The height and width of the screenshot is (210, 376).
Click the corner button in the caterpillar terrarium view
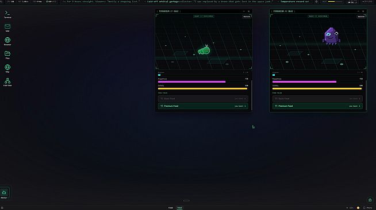click(247, 17)
